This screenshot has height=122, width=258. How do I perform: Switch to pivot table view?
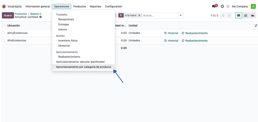tap(245, 15)
